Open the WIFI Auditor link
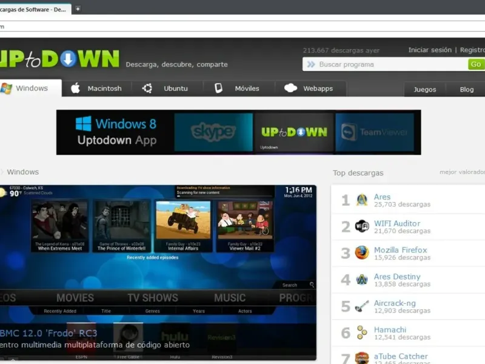 coord(397,223)
